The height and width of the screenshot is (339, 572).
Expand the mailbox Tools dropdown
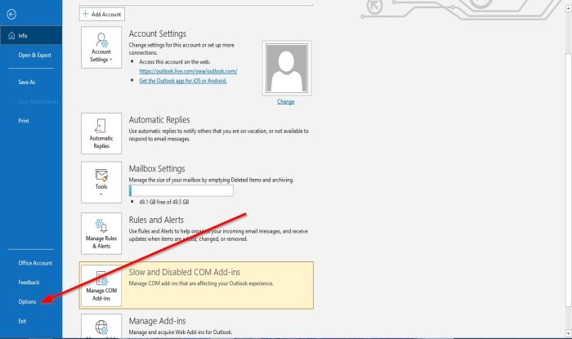(x=101, y=182)
